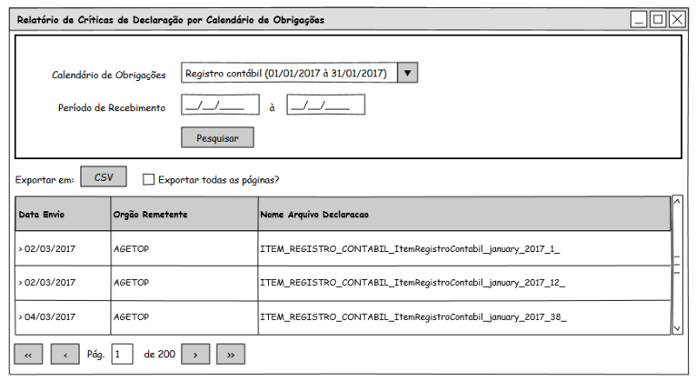
Task: Enable Exportar todas as páginas checkbox
Action: 149,180
